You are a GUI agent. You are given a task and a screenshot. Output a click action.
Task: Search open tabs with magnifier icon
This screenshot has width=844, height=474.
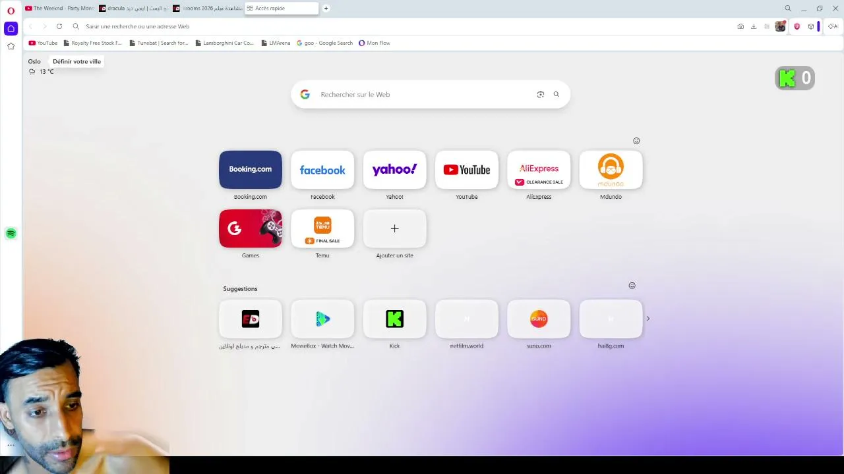pos(788,9)
